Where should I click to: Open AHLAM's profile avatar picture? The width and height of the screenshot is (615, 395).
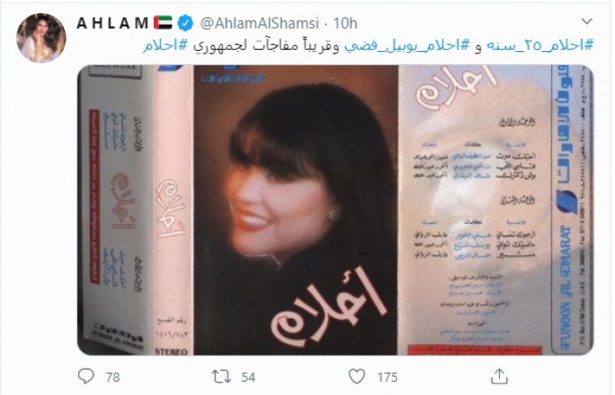coord(41,38)
